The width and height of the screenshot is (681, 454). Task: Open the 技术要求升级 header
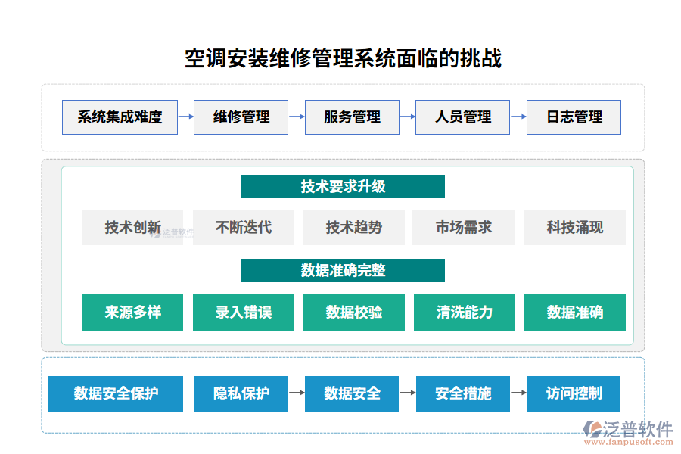click(x=343, y=186)
